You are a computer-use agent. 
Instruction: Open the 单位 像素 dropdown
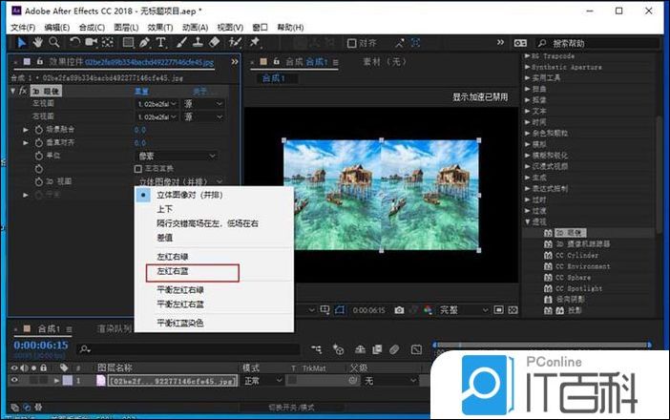coord(178,155)
